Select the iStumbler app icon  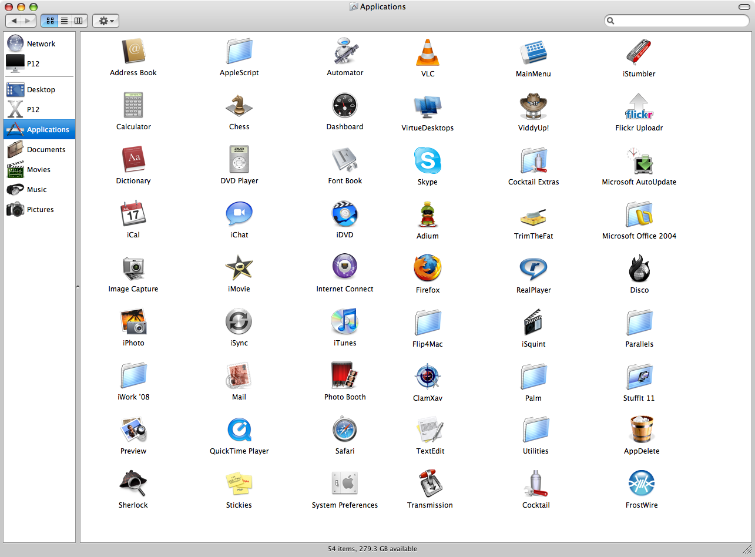(x=639, y=52)
